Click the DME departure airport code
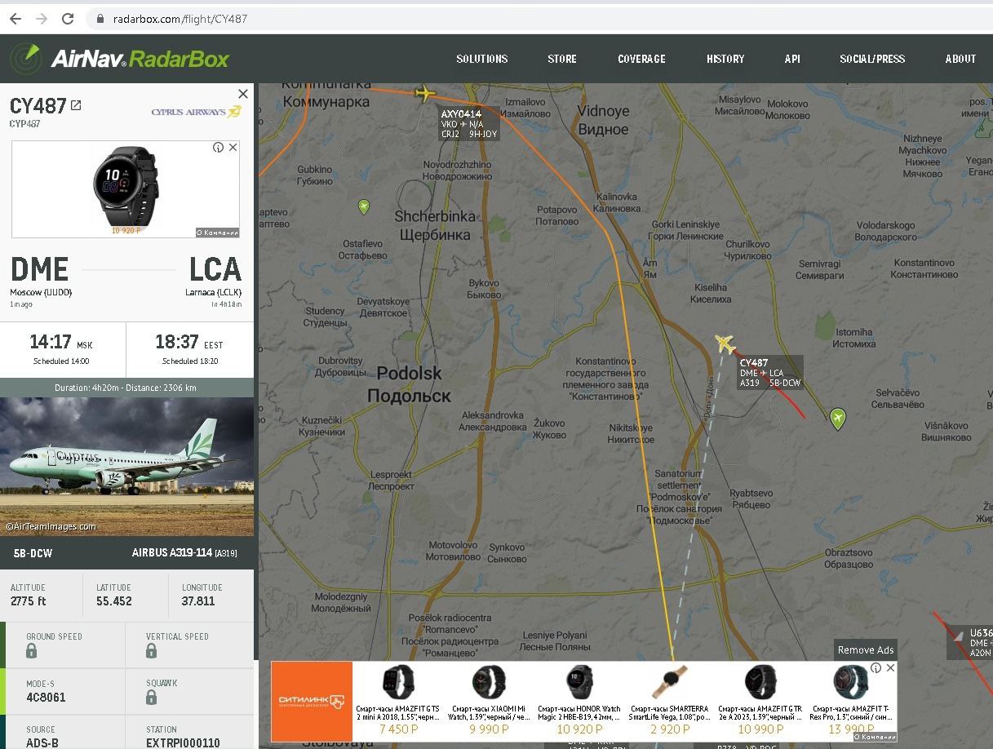 click(x=39, y=269)
